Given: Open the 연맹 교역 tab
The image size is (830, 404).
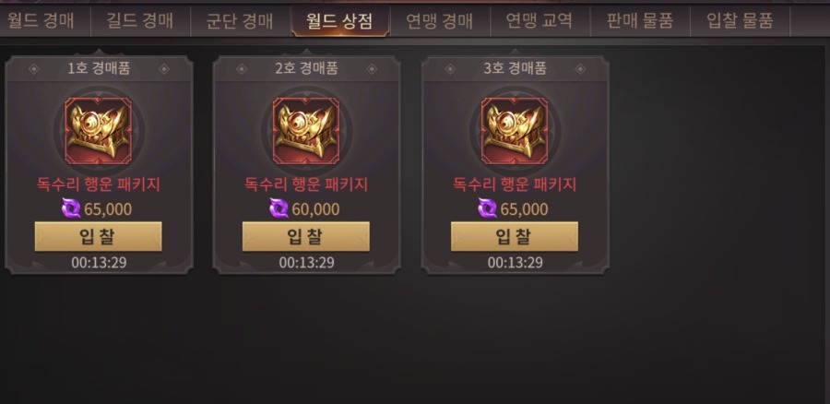Looking at the screenshot, I should pyautogui.click(x=539, y=21).
